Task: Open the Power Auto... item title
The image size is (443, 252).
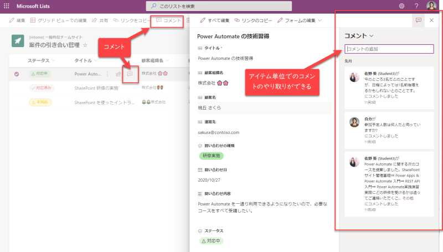Action: (x=87, y=74)
